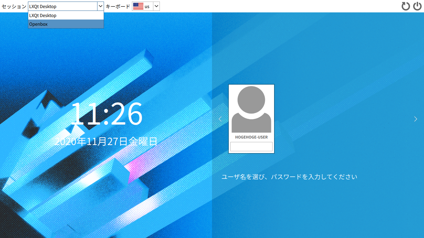Show next user with right chevron
The image size is (424, 238).
point(416,119)
